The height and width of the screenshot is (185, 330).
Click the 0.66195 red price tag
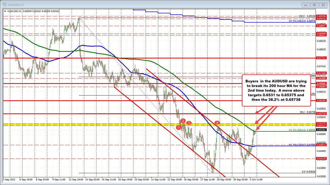click(322, 101)
